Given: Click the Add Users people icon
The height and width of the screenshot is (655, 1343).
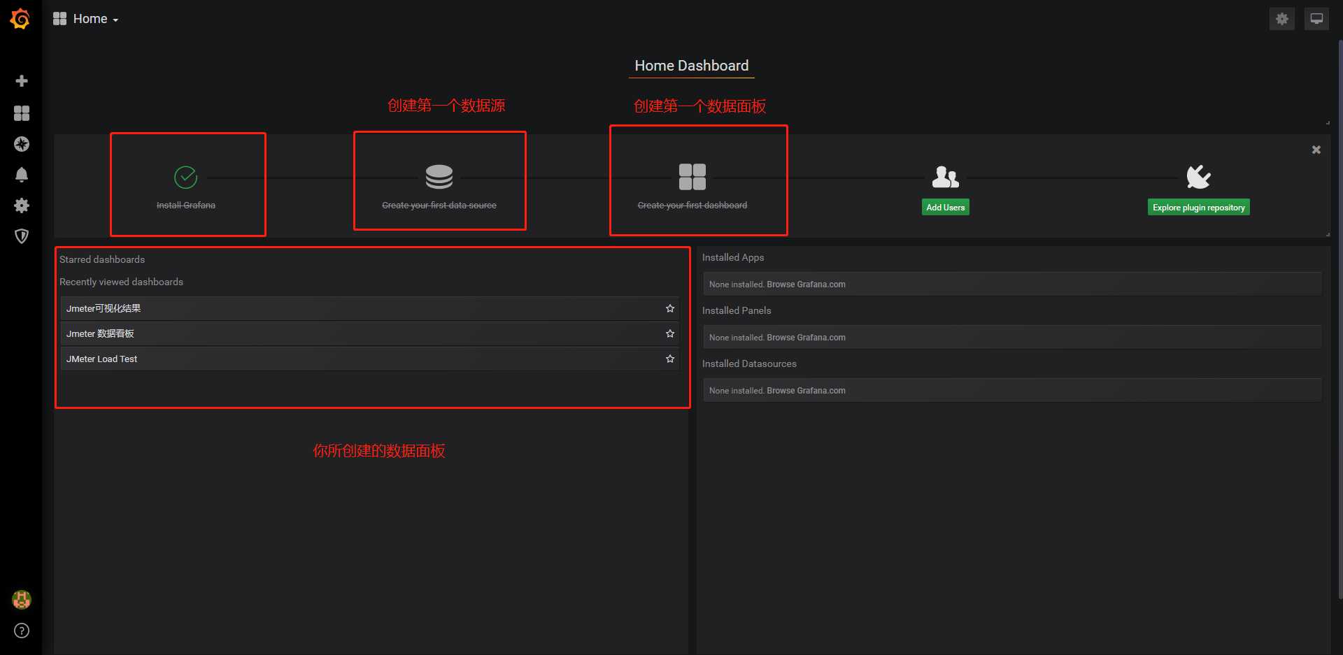Looking at the screenshot, I should click(946, 177).
